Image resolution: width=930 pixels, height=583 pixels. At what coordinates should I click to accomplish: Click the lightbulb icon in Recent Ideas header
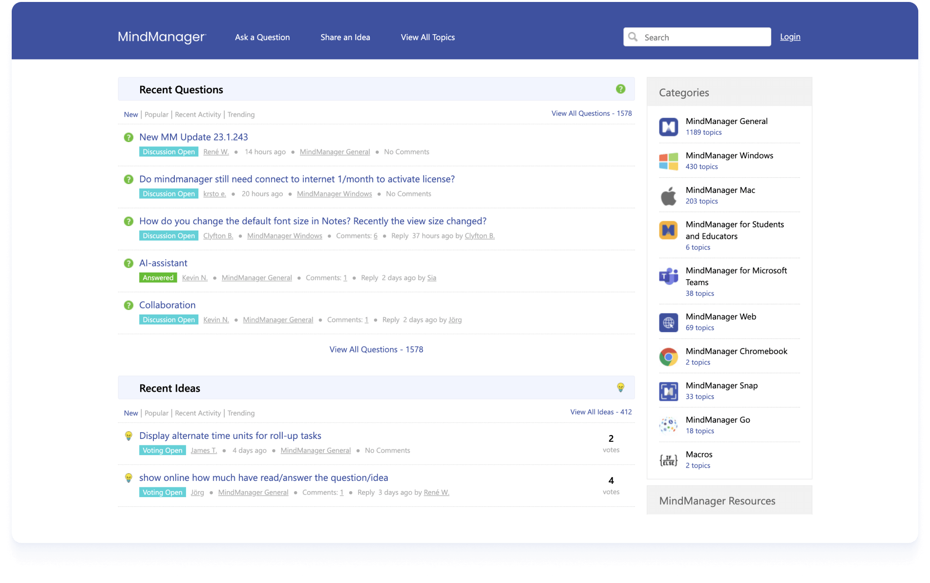(620, 388)
